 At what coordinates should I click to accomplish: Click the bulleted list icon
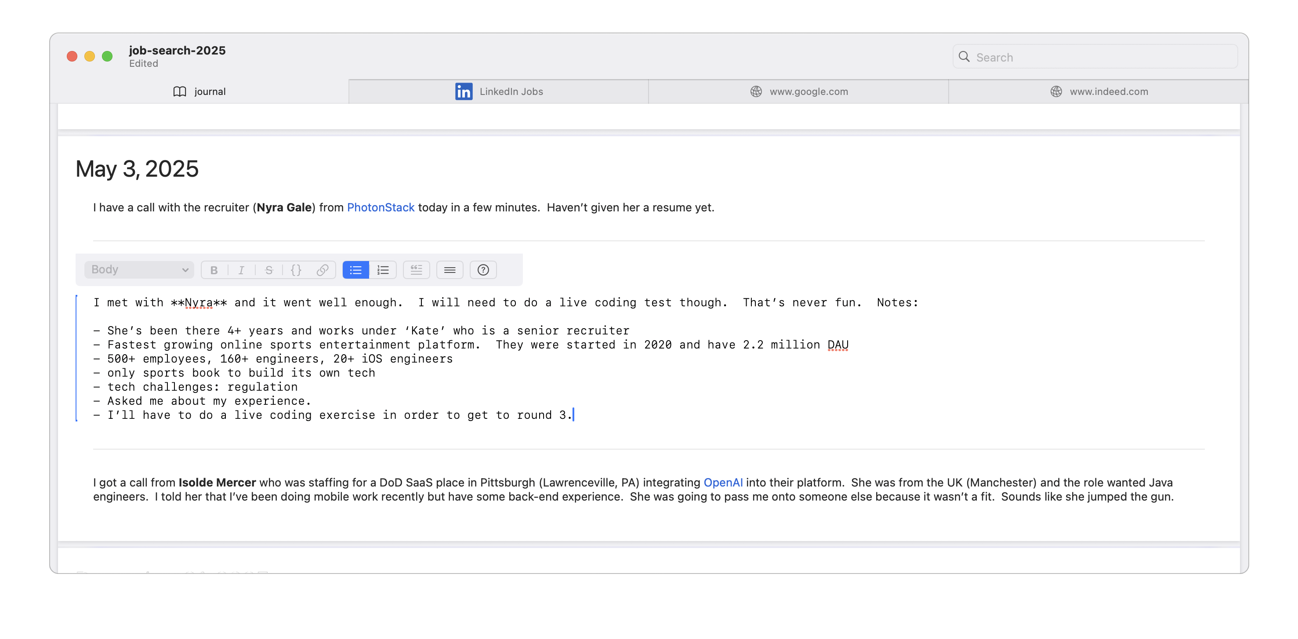(356, 270)
